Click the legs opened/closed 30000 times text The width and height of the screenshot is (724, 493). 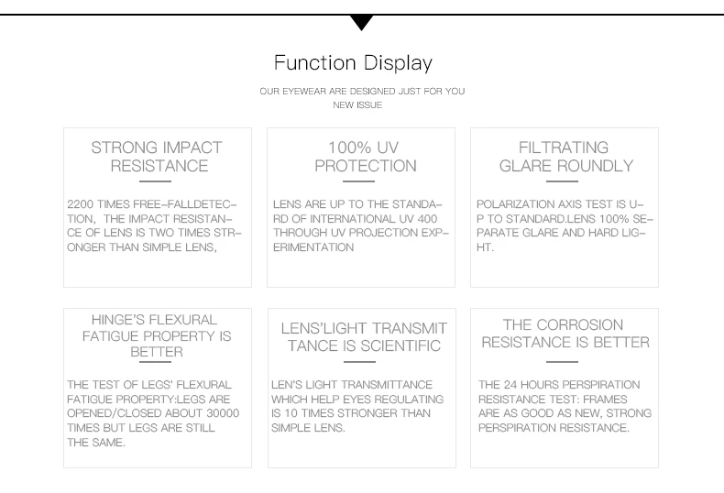pyautogui.click(x=153, y=413)
